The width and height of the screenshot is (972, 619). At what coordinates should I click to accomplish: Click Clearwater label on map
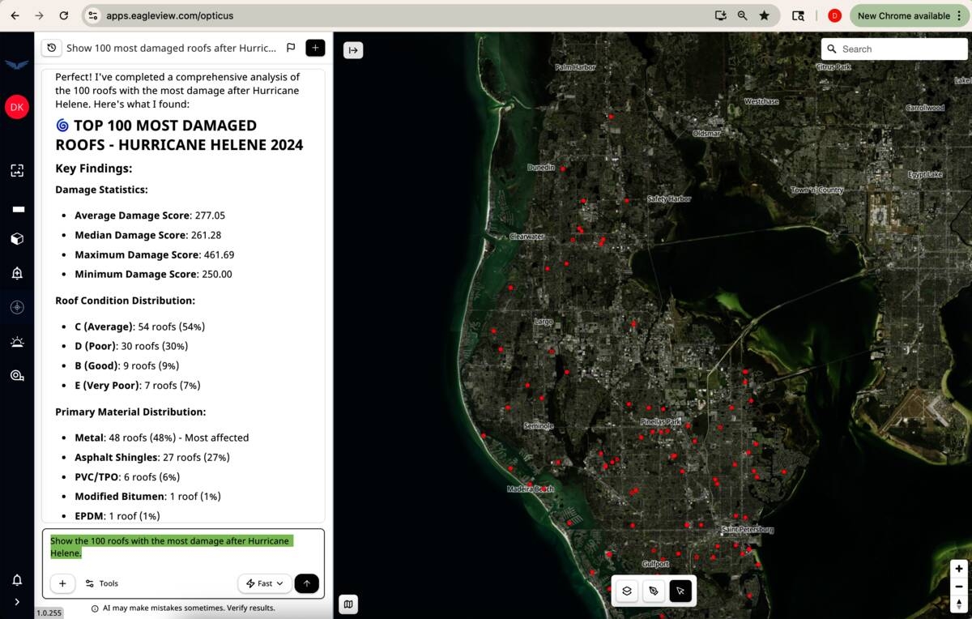pos(526,237)
